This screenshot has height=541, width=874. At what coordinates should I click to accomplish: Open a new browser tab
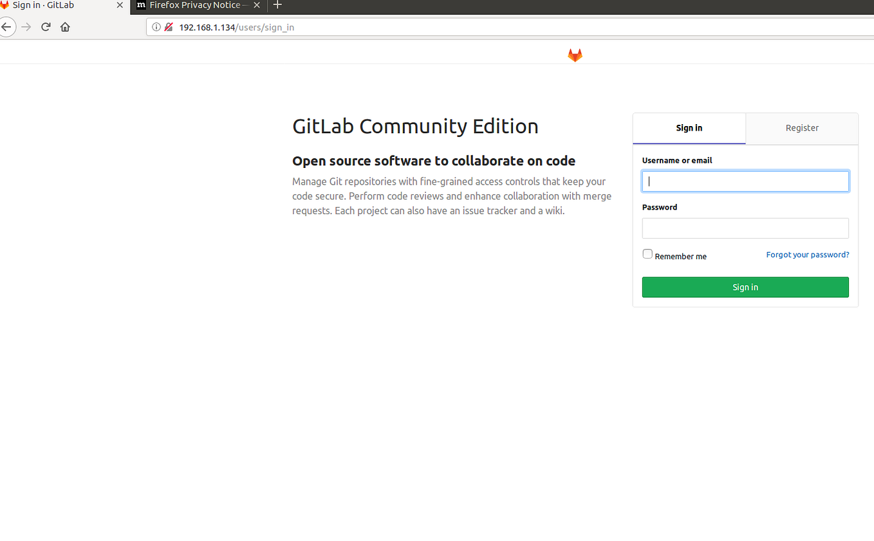coord(277,5)
